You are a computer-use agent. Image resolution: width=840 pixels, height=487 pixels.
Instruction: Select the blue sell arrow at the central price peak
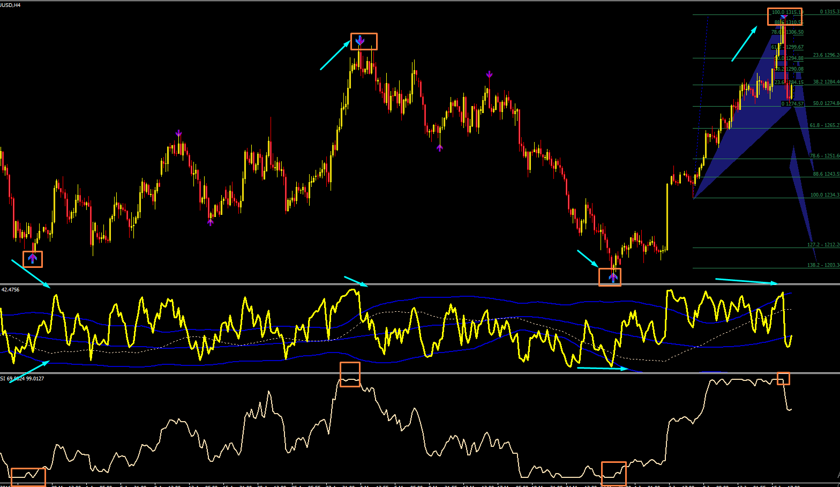click(360, 40)
